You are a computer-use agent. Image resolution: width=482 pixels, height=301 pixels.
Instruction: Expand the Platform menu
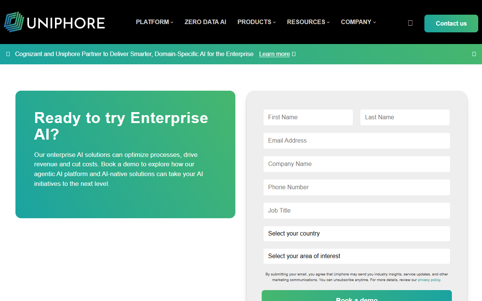tap(154, 22)
